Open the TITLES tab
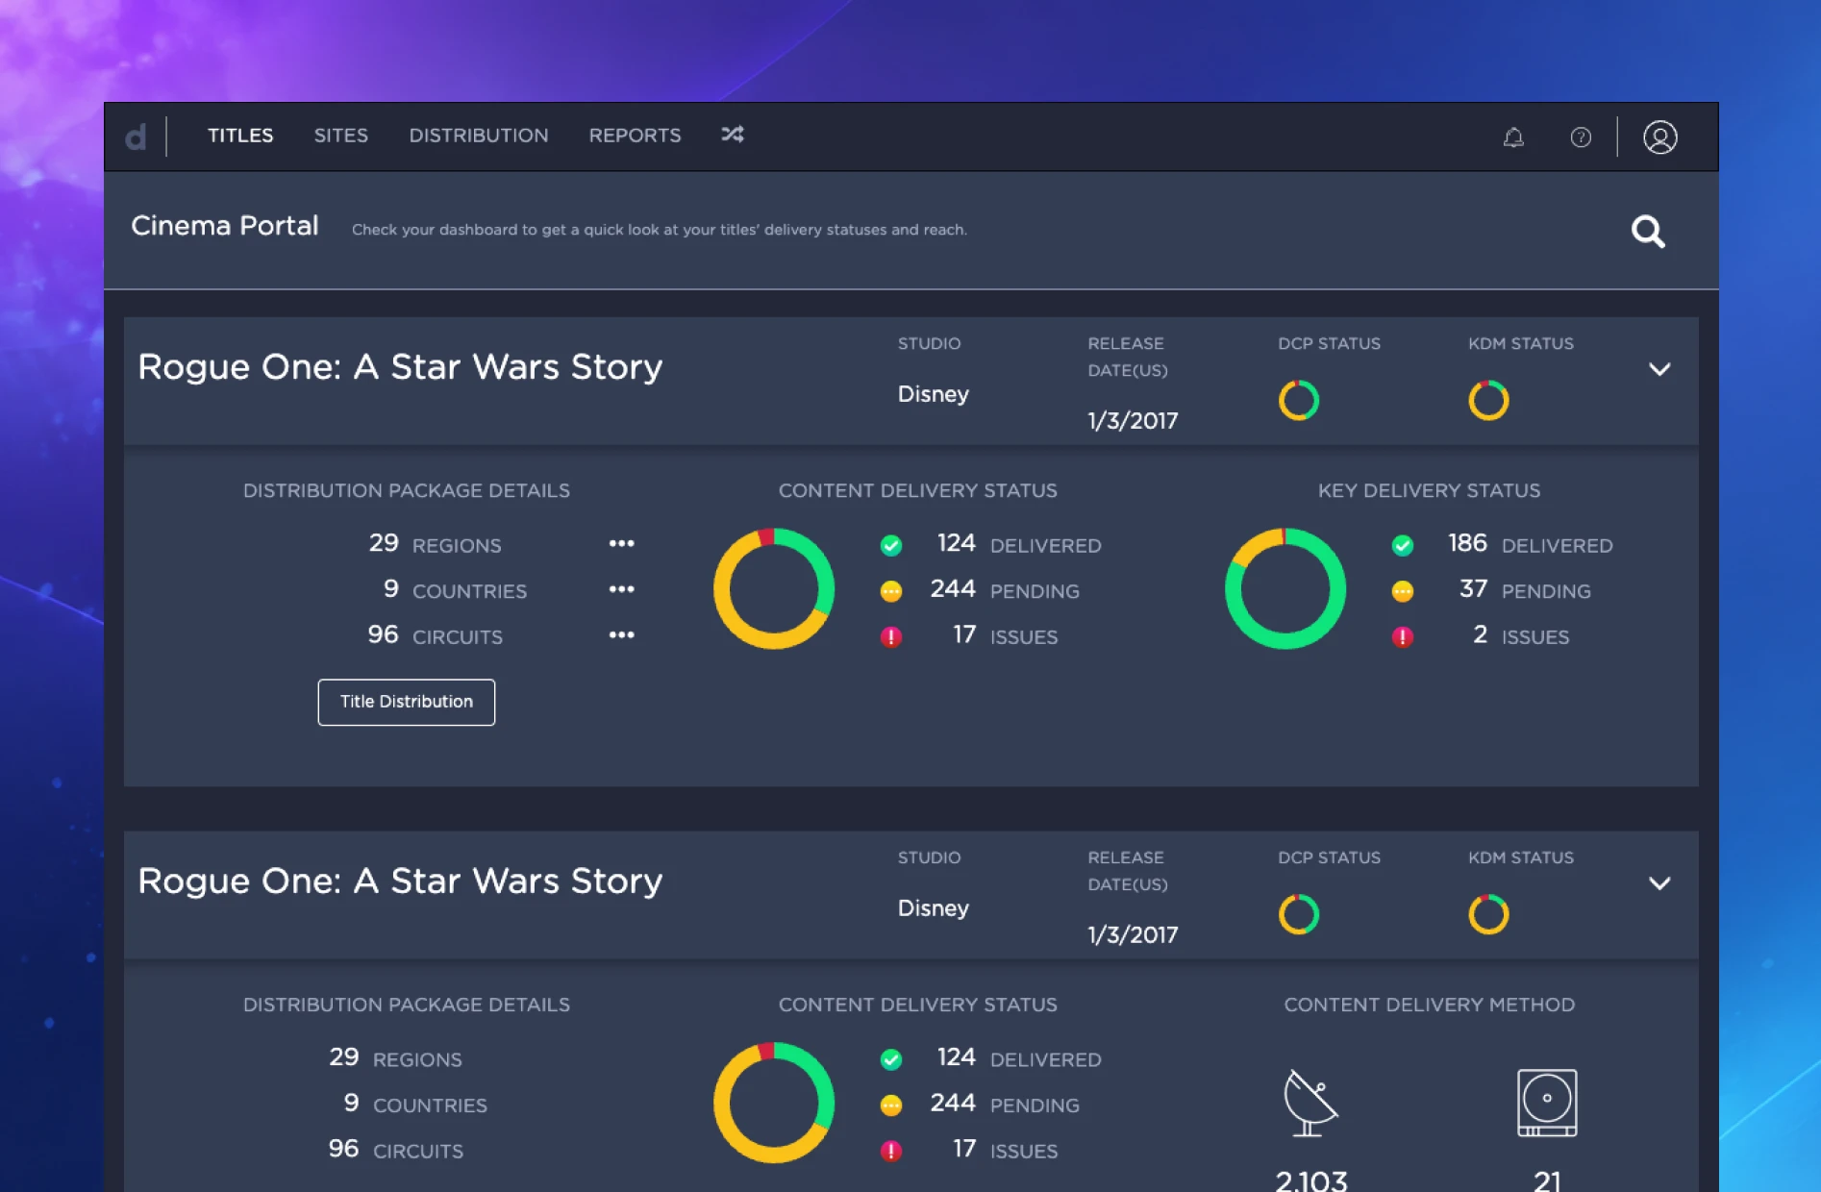Image resolution: width=1821 pixels, height=1192 pixels. click(240, 136)
